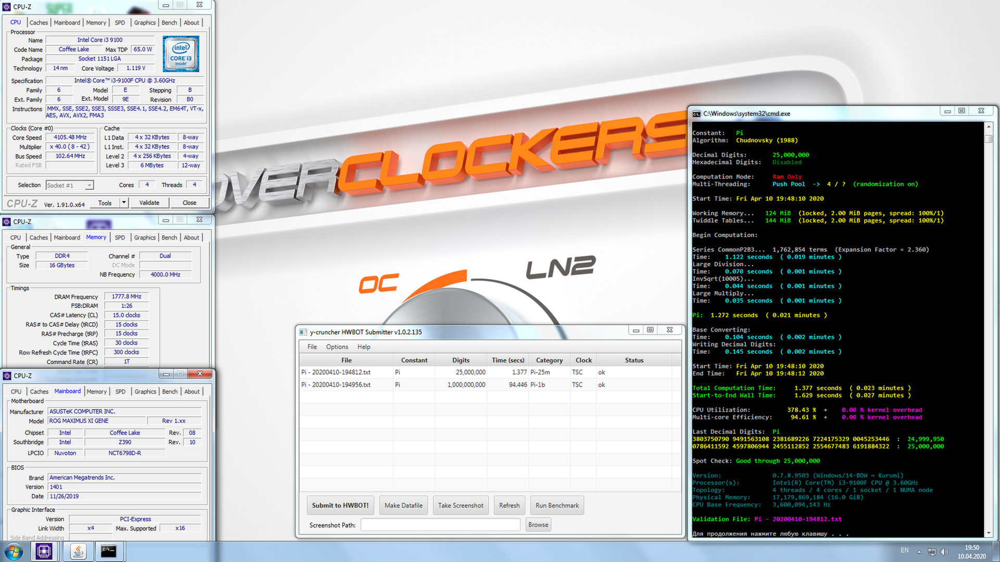Select SPD tab in Memory CPU-Z window
This screenshot has width=1000, height=562.
(x=120, y=237)
